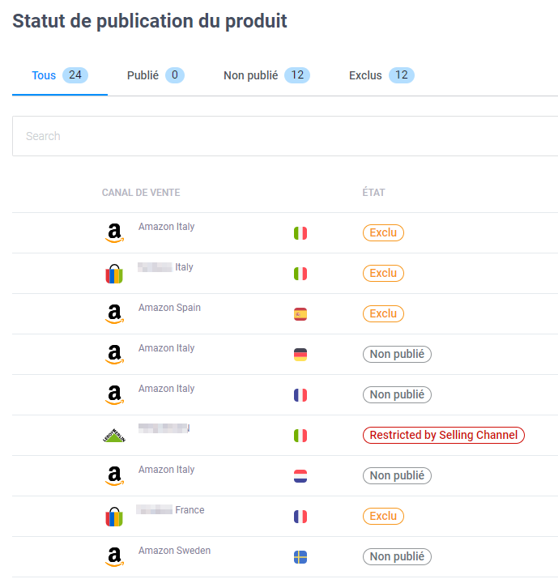Click the Amazon logo beside Amazon Sweden
558x579 pixels.
click(x=114, y=557)
